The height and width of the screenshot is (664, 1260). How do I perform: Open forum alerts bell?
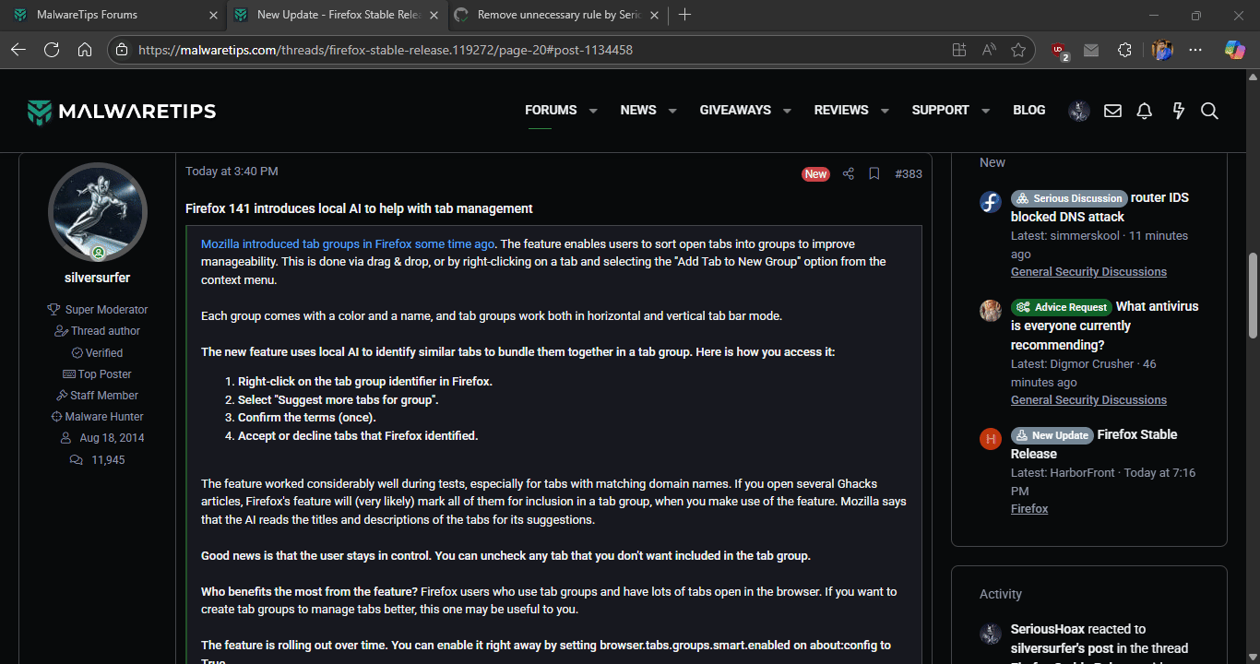pyautogui.click(x=1145, y=111)
